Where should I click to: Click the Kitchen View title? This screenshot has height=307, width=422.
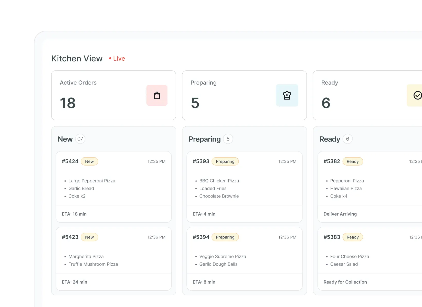tap(77, 59)
